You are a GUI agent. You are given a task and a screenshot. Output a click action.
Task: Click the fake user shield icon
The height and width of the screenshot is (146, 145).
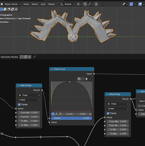click(22, 57)
